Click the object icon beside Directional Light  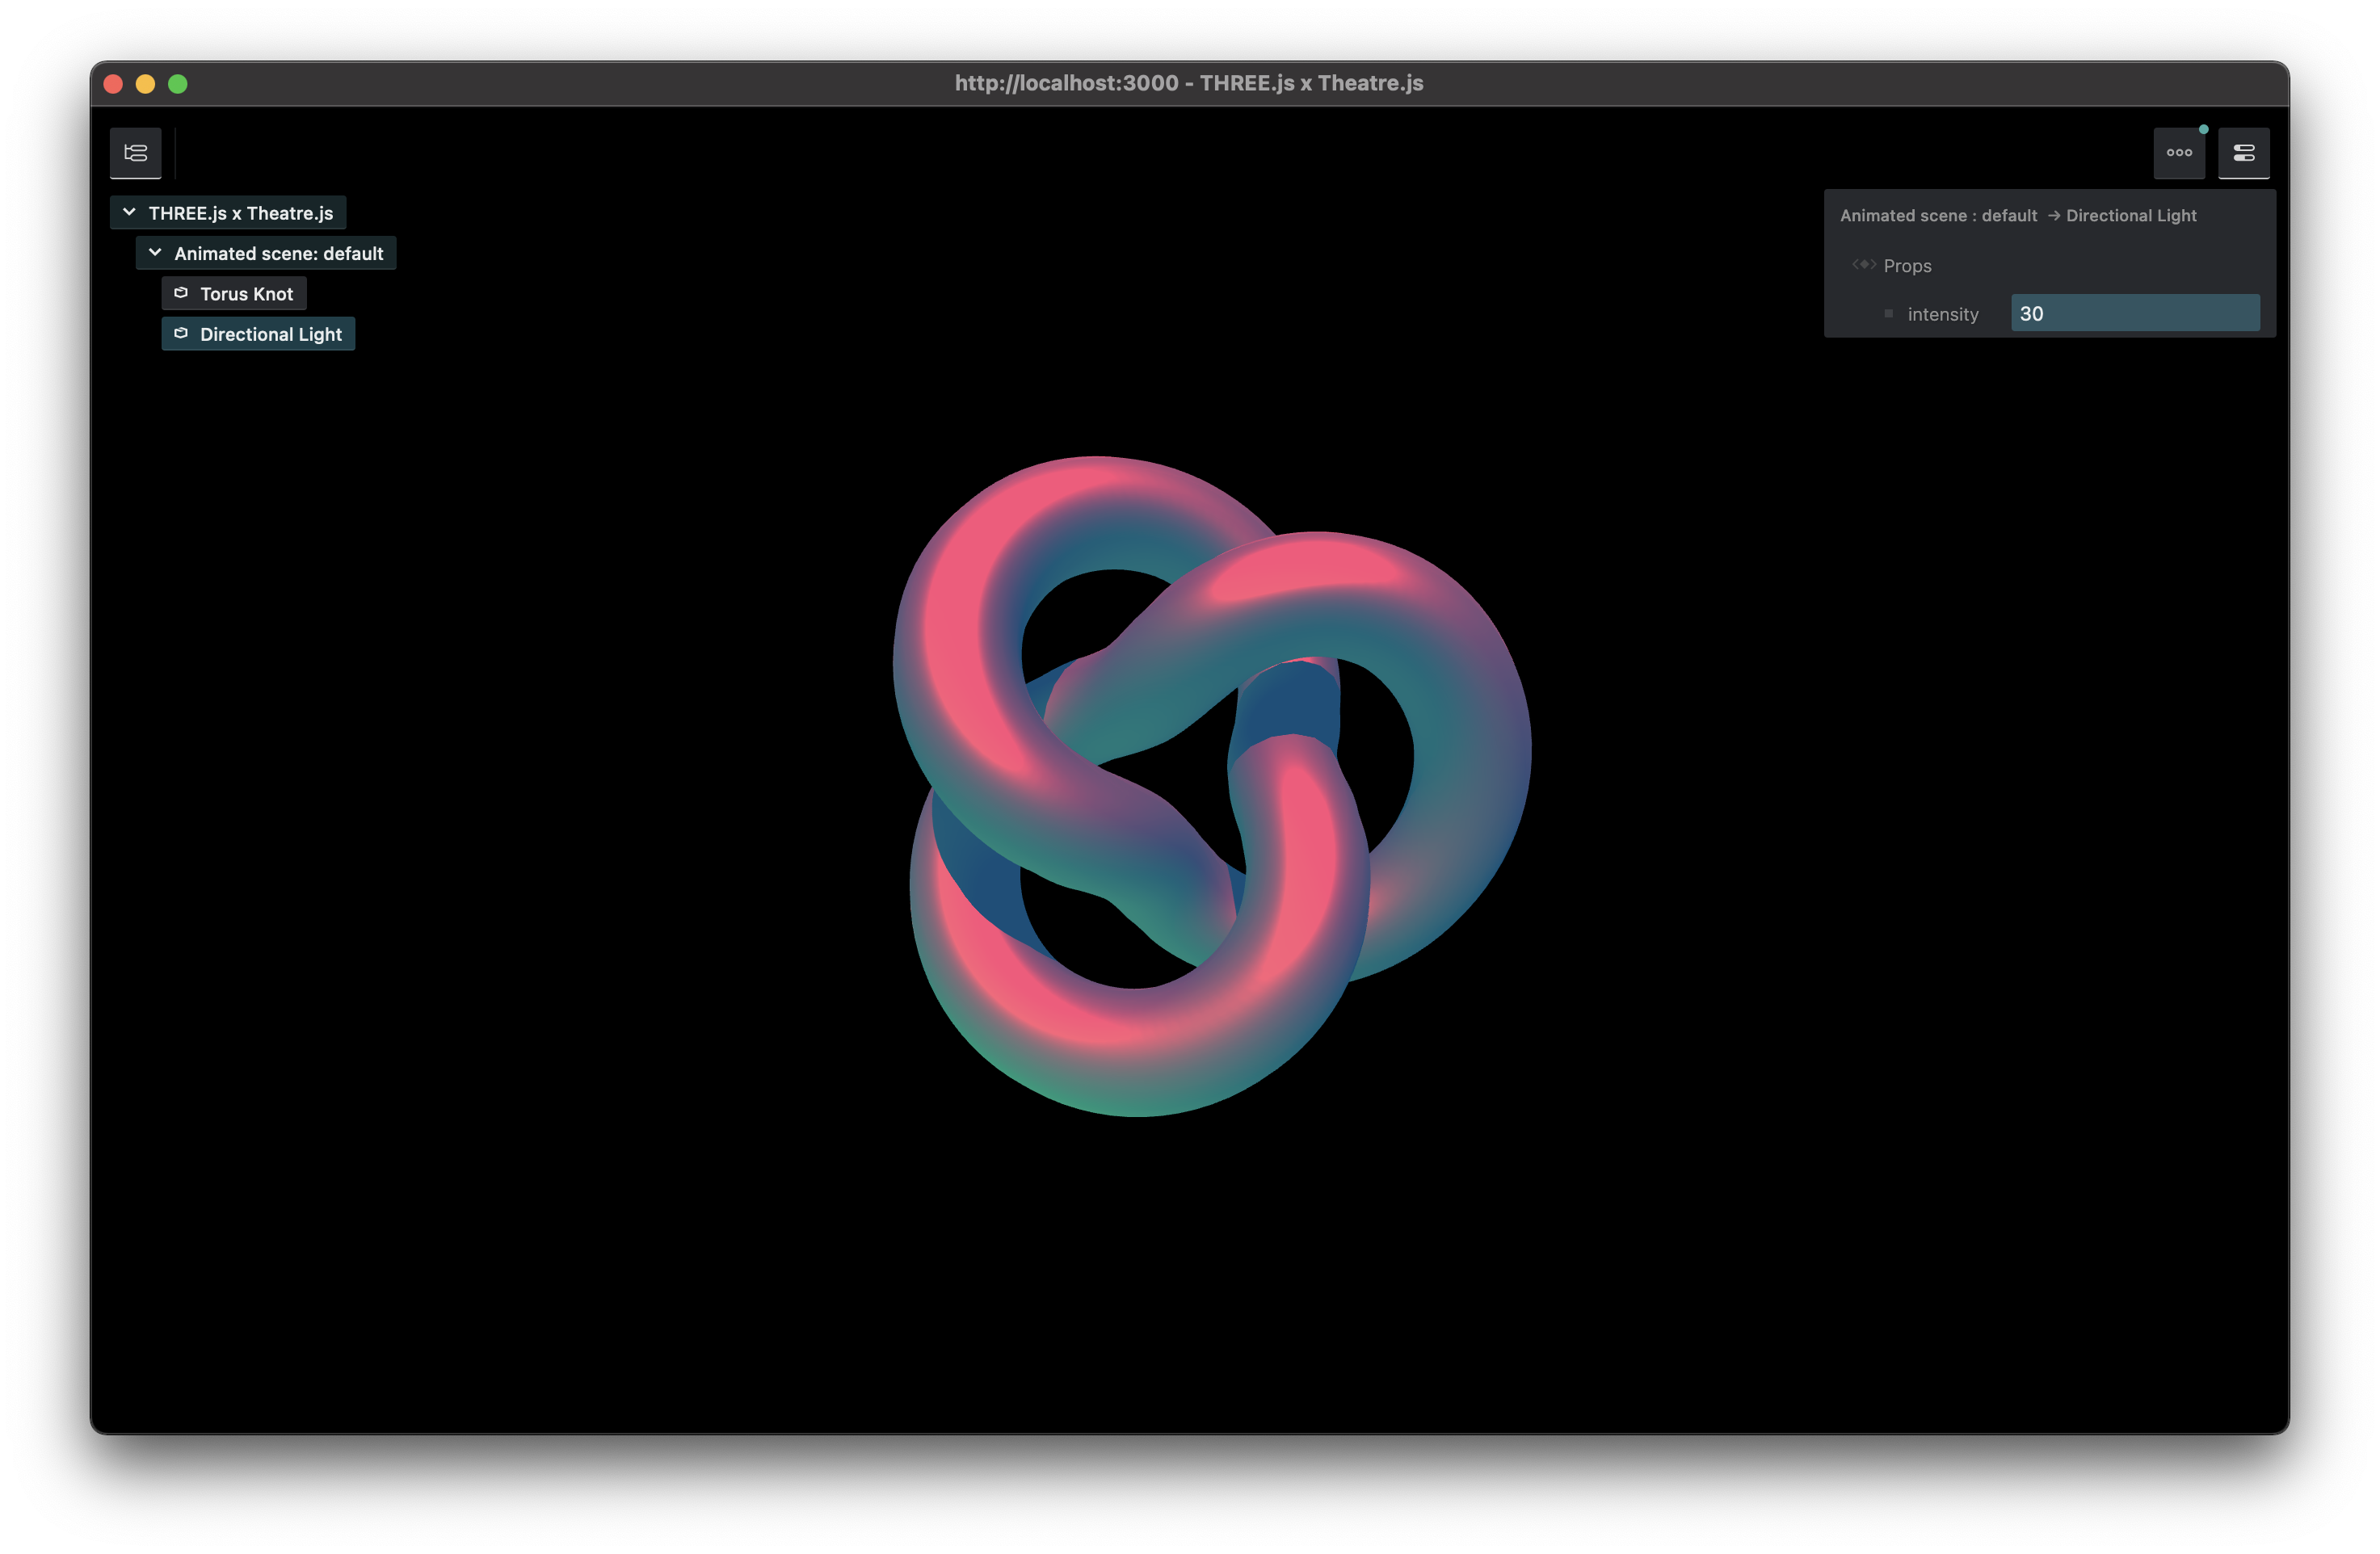click(181, 334)
